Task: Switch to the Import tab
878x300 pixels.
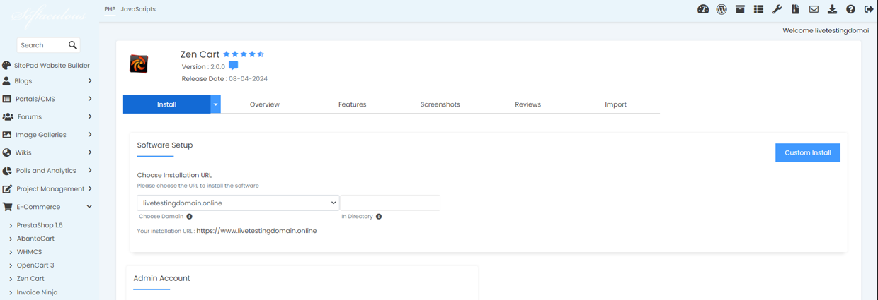Action: click(x=615, y=104)
